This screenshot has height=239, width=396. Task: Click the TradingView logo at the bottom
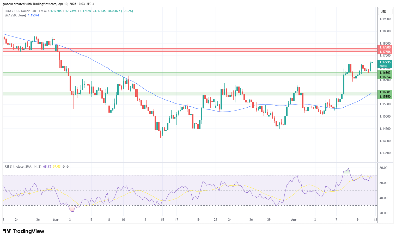click(24, 231)
